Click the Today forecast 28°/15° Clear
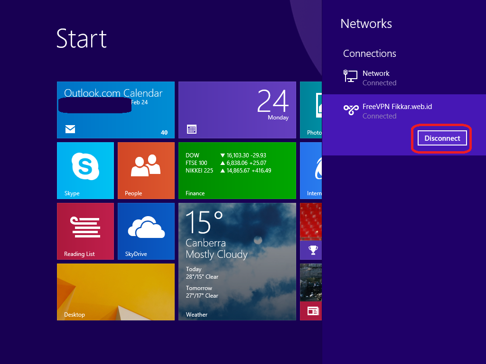Screen dimensions: 486x364 (x=202, y=273)
